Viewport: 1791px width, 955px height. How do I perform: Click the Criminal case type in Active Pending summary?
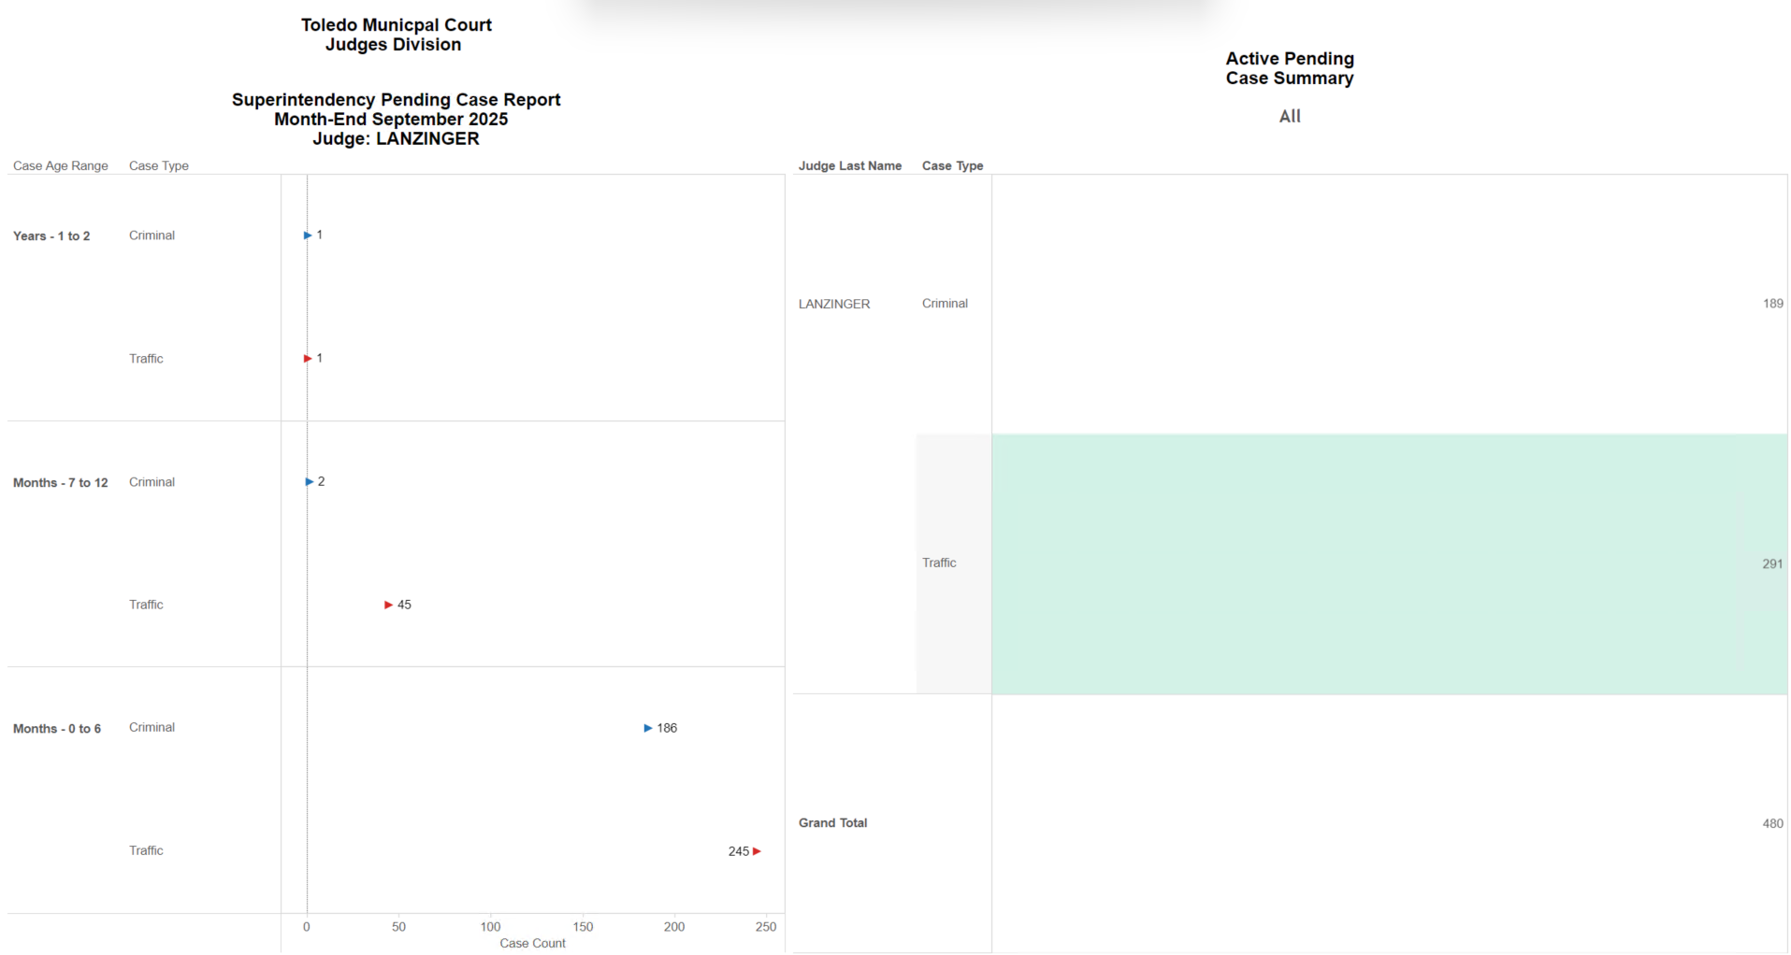tap(945, 304)
